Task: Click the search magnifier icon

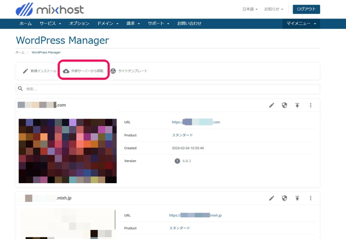Action: point(21,89)
